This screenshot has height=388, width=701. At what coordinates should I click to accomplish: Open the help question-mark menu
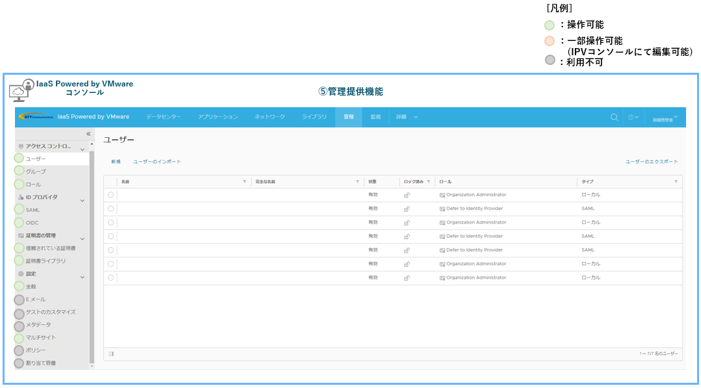(632, 118)
